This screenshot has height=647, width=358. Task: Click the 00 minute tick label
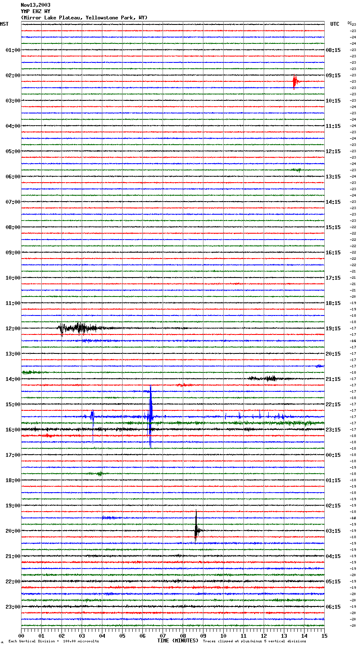click(21, 636)
